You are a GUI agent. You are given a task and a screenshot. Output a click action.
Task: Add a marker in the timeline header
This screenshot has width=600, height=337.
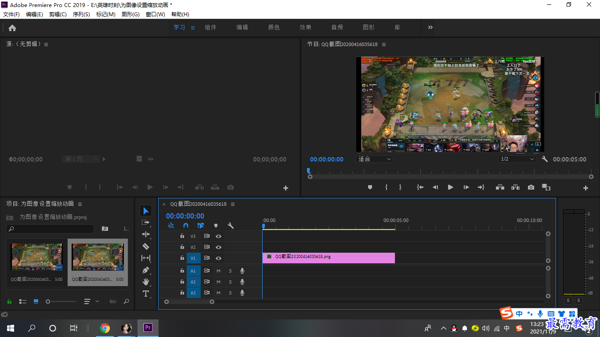216,226
